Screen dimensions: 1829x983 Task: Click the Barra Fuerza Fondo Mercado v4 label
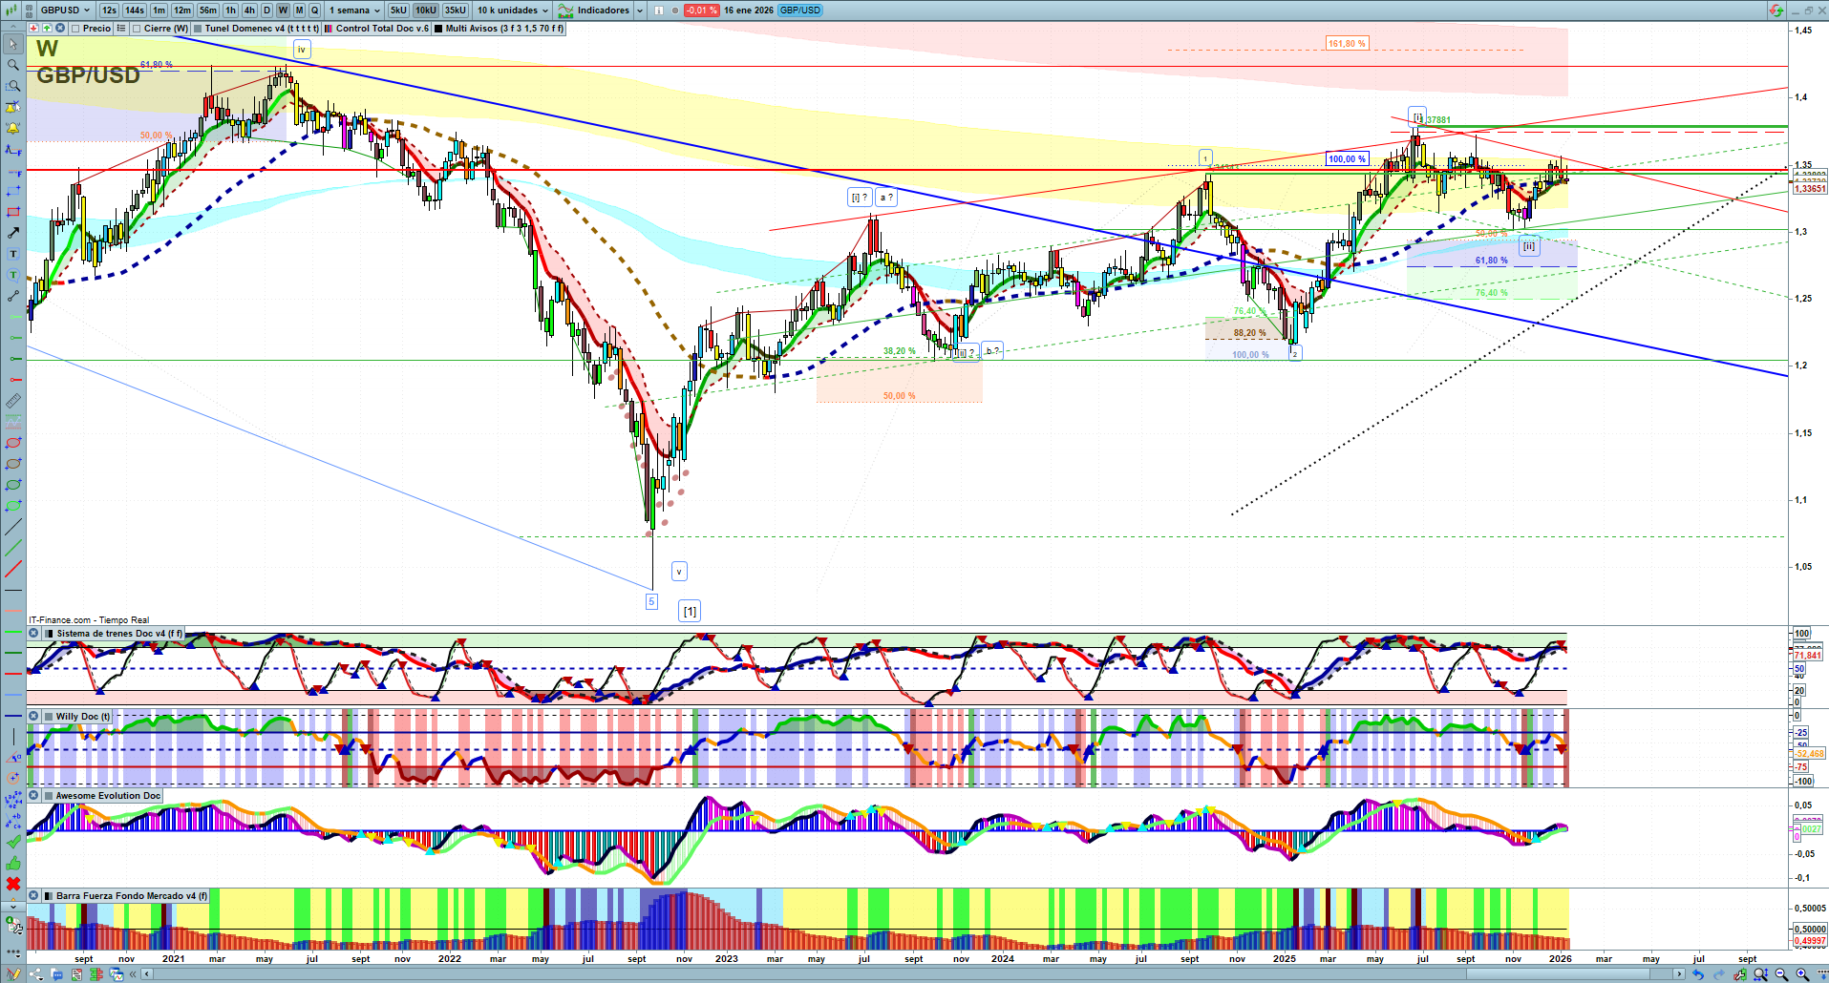tap(131, 896)
